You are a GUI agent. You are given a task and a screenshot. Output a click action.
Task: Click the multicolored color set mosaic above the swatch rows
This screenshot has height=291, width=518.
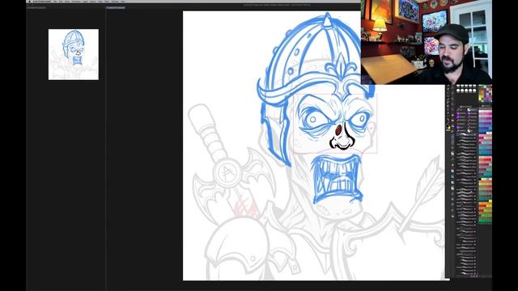pos(486,94)
